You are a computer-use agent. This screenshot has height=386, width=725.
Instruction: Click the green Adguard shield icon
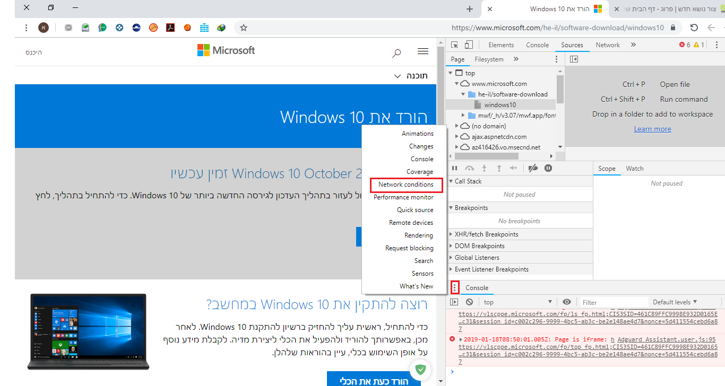421,369
